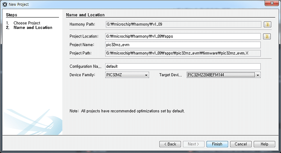The height and width of the screenshot is (153, 281).
Task: Click the Name and Location heading
Action: 85,15
